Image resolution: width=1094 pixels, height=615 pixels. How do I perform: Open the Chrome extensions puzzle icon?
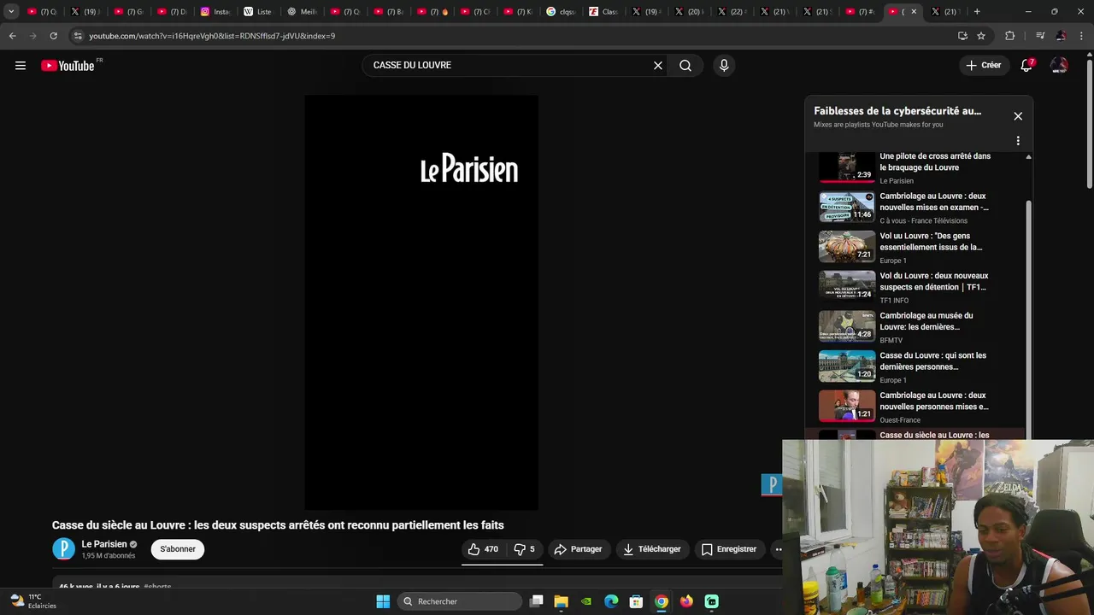pos(1009,36)
